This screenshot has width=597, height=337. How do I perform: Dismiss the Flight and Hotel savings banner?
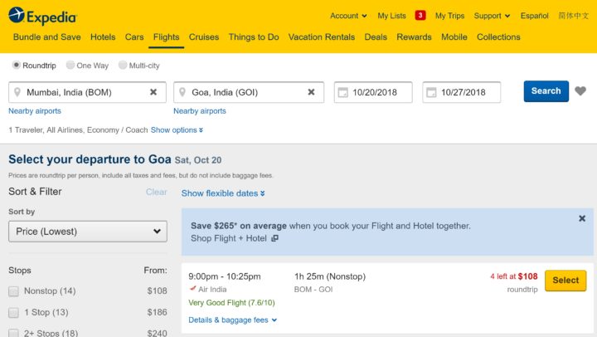tap(582, 218)
